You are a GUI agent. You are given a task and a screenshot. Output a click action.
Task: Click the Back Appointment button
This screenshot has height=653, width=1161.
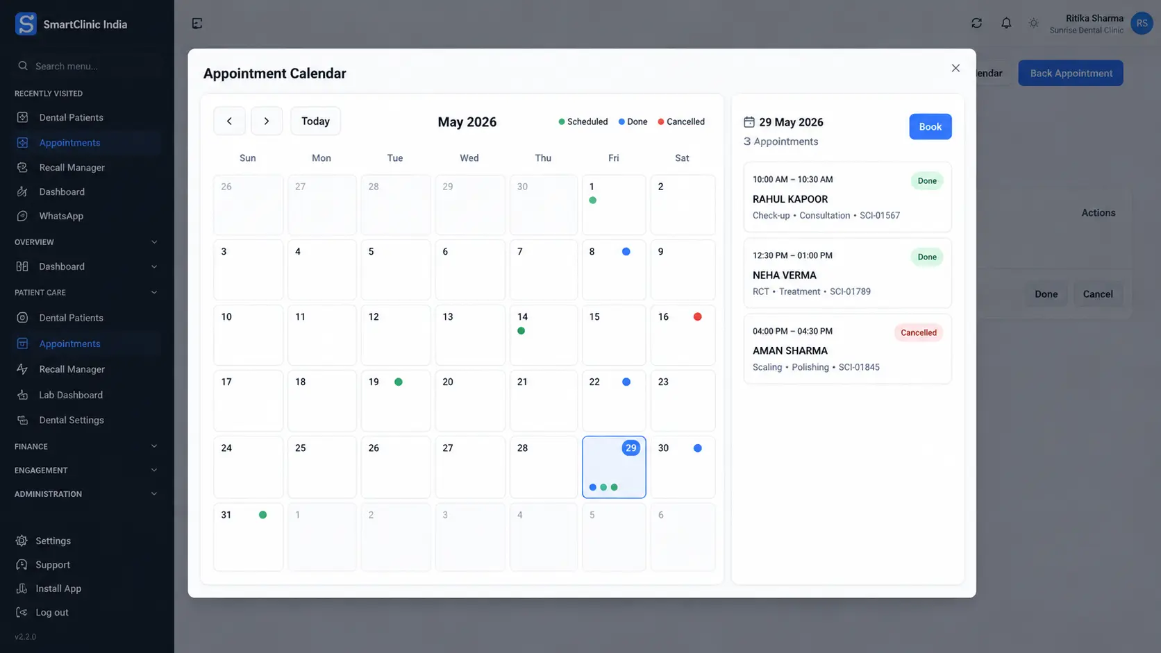(1071, 73)
